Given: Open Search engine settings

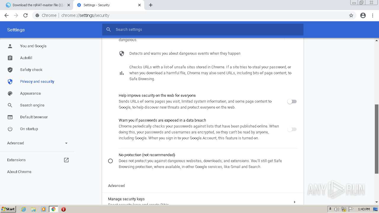Looking at the screenshot, I should coord(32,105).
